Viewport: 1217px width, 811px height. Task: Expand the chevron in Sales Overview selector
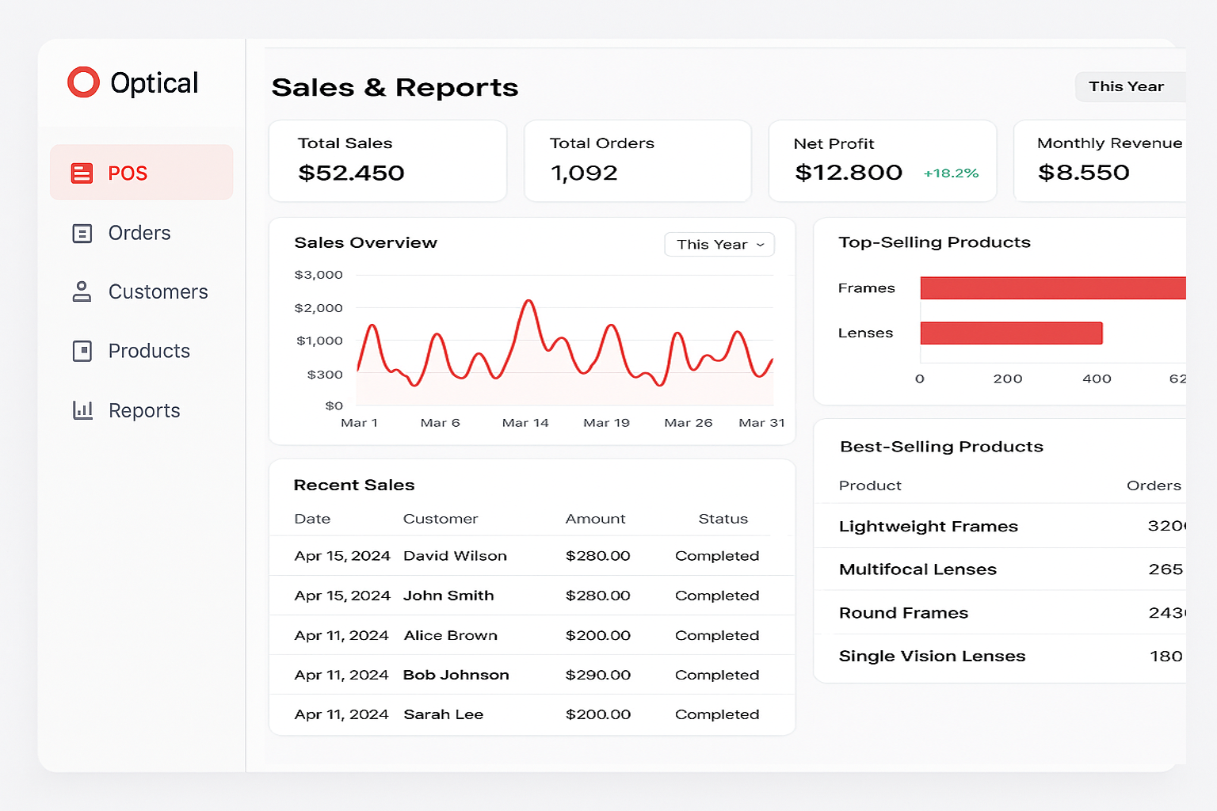point(761,245)
